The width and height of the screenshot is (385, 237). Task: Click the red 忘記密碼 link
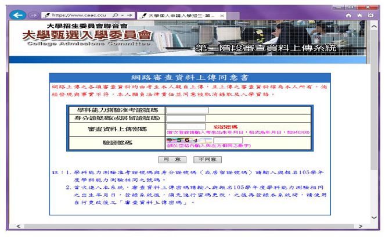pos(225,127)
